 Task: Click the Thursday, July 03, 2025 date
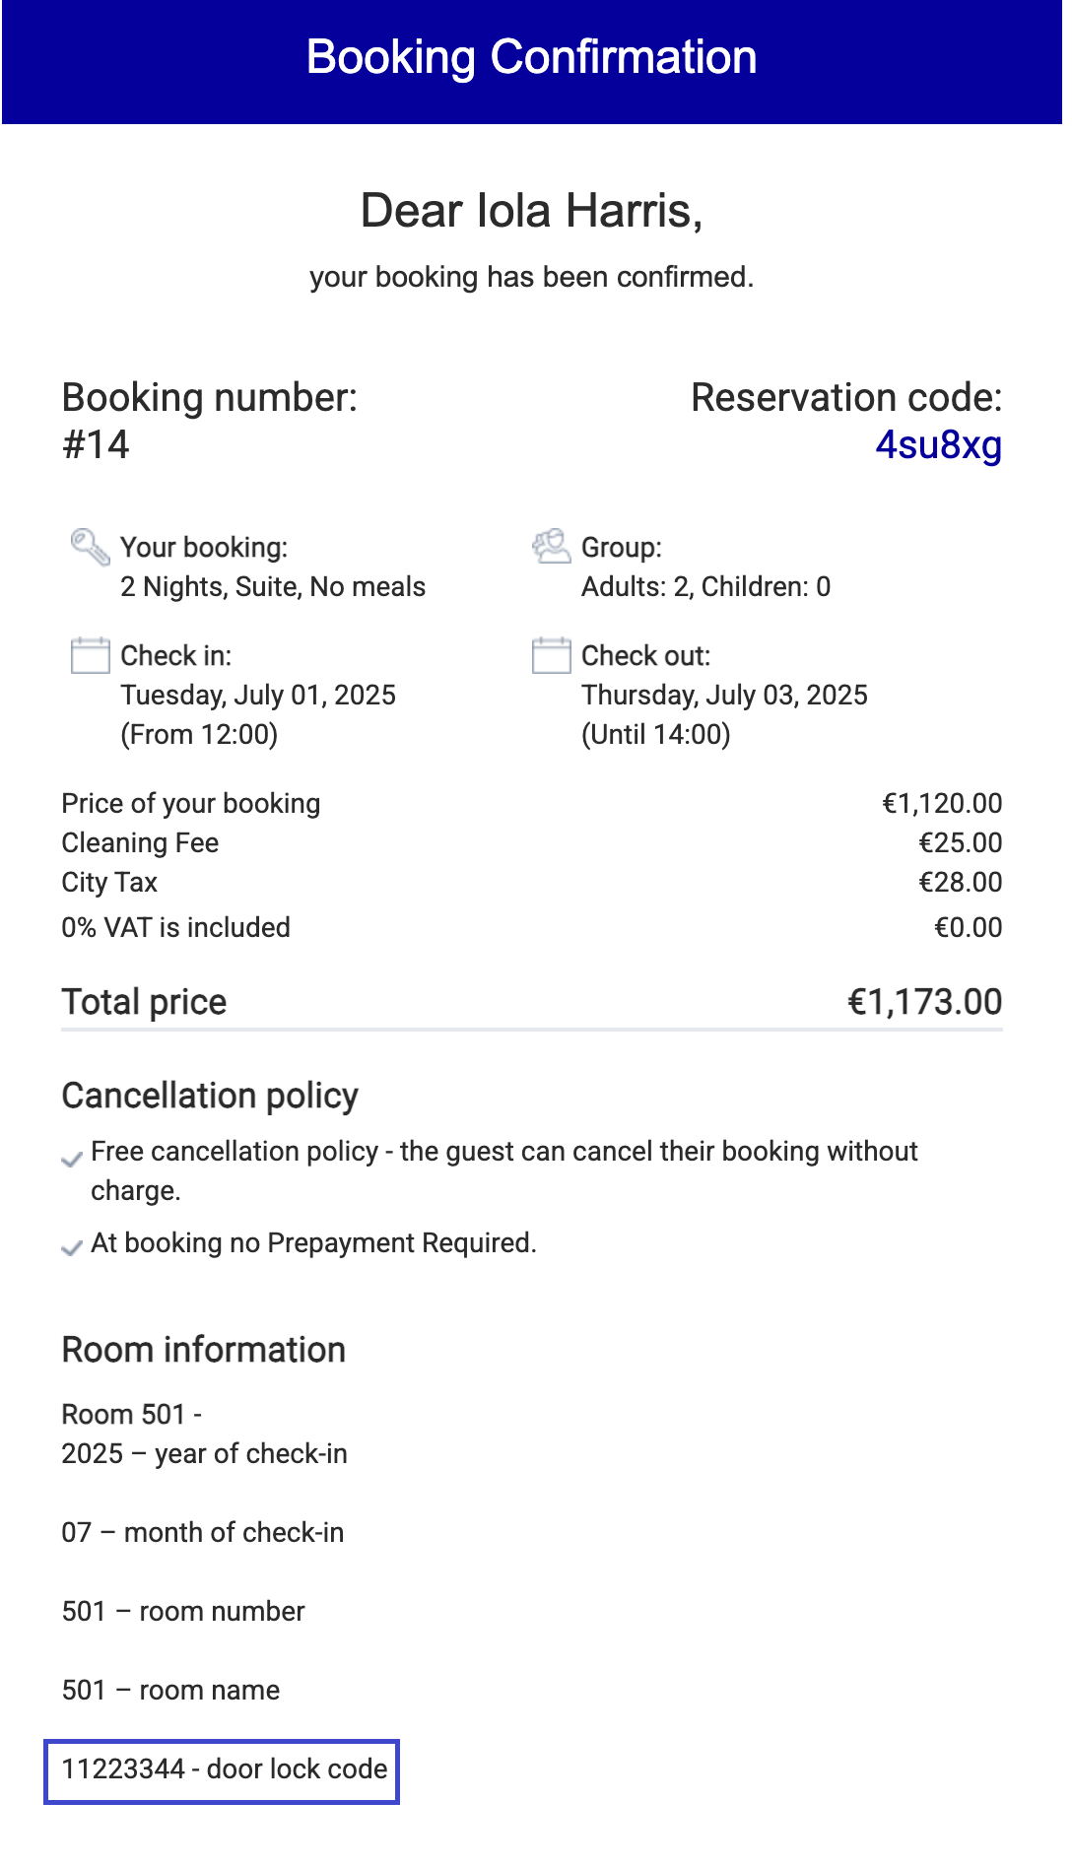pyautogui.click(x=724, y=695)
